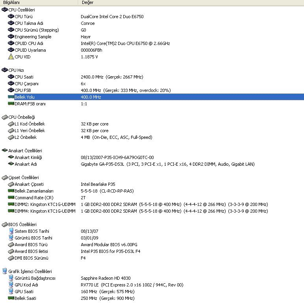Click the Değer column header
Screen dimensions: 304x303
coord(191,2)
